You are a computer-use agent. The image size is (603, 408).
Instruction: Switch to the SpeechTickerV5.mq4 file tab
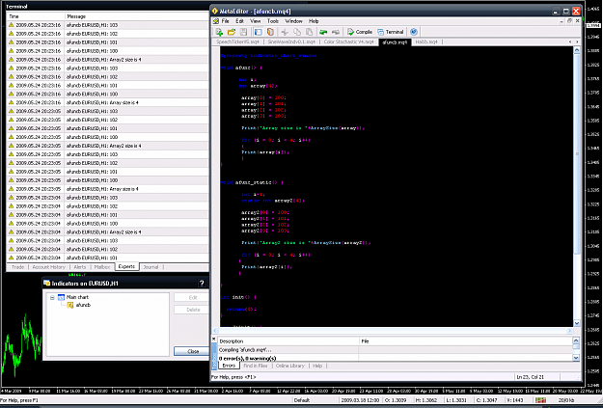click(237, 41)
